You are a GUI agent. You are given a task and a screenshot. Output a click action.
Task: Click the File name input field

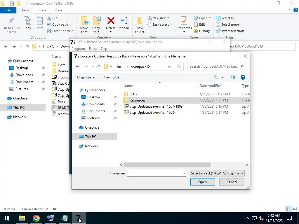point(154,173)
